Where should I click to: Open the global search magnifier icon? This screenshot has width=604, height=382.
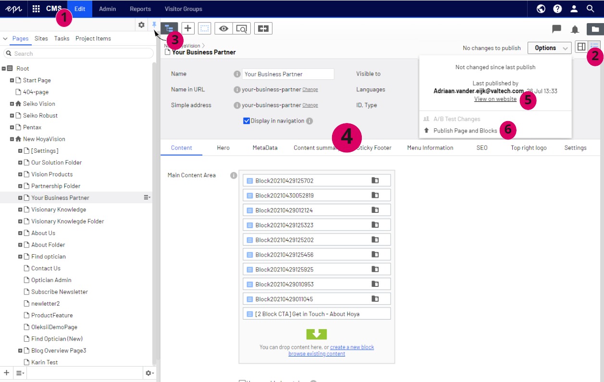[x=591, y=9]
